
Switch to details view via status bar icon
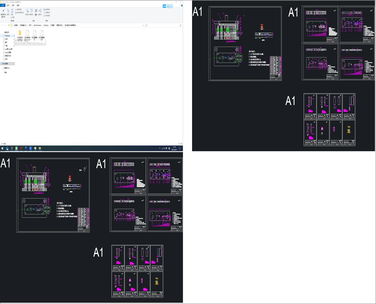pos(179,144)
